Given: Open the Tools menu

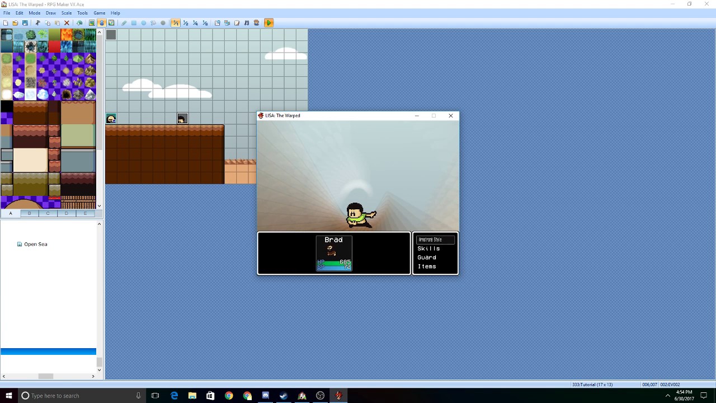Looking at the screenshot, I should tap(82, 13).
